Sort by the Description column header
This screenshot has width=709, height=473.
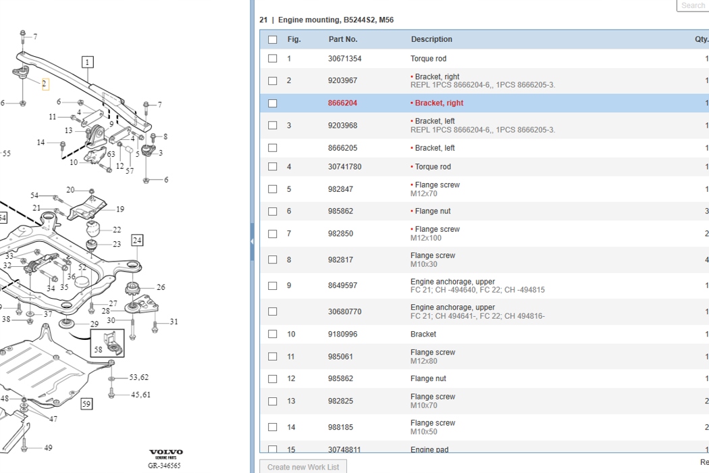(431, 39)
